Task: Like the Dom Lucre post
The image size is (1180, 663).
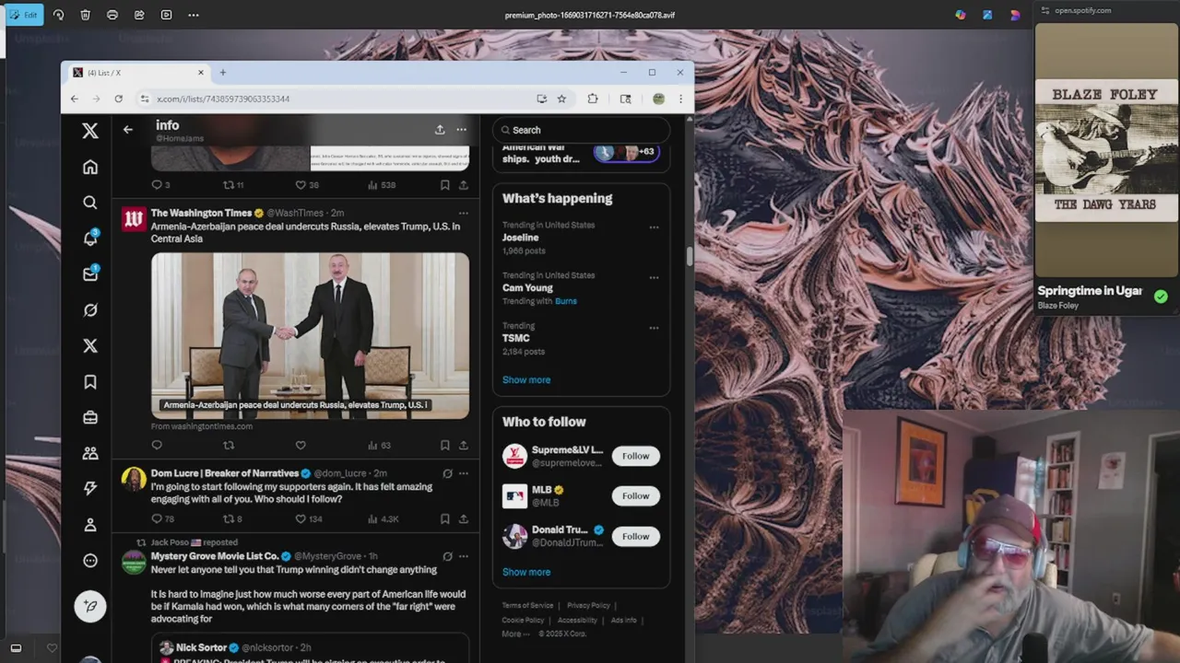Action: point(301,519)
